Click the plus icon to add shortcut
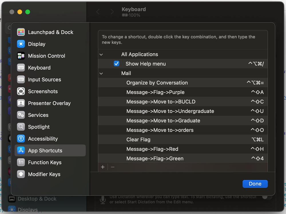 click(103, 167)
